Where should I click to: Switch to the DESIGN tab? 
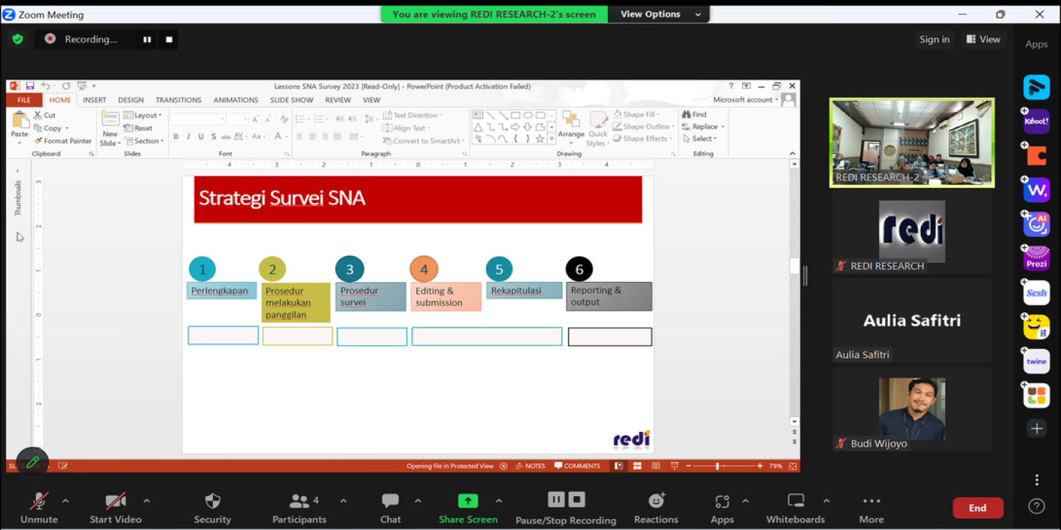131,100
